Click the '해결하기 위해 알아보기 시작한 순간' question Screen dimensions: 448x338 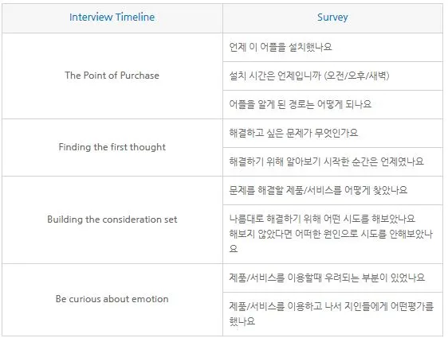[326, 161]
